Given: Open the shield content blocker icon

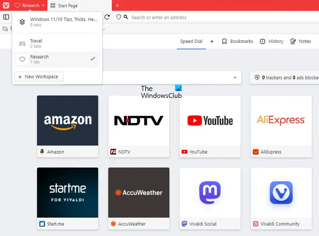Looking at the screenshot, I should [x=118, y=17].
